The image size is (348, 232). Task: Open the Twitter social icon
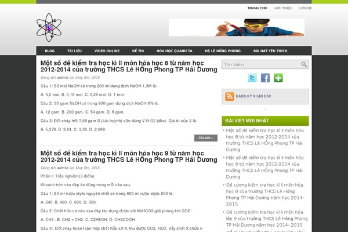(252, 78)
